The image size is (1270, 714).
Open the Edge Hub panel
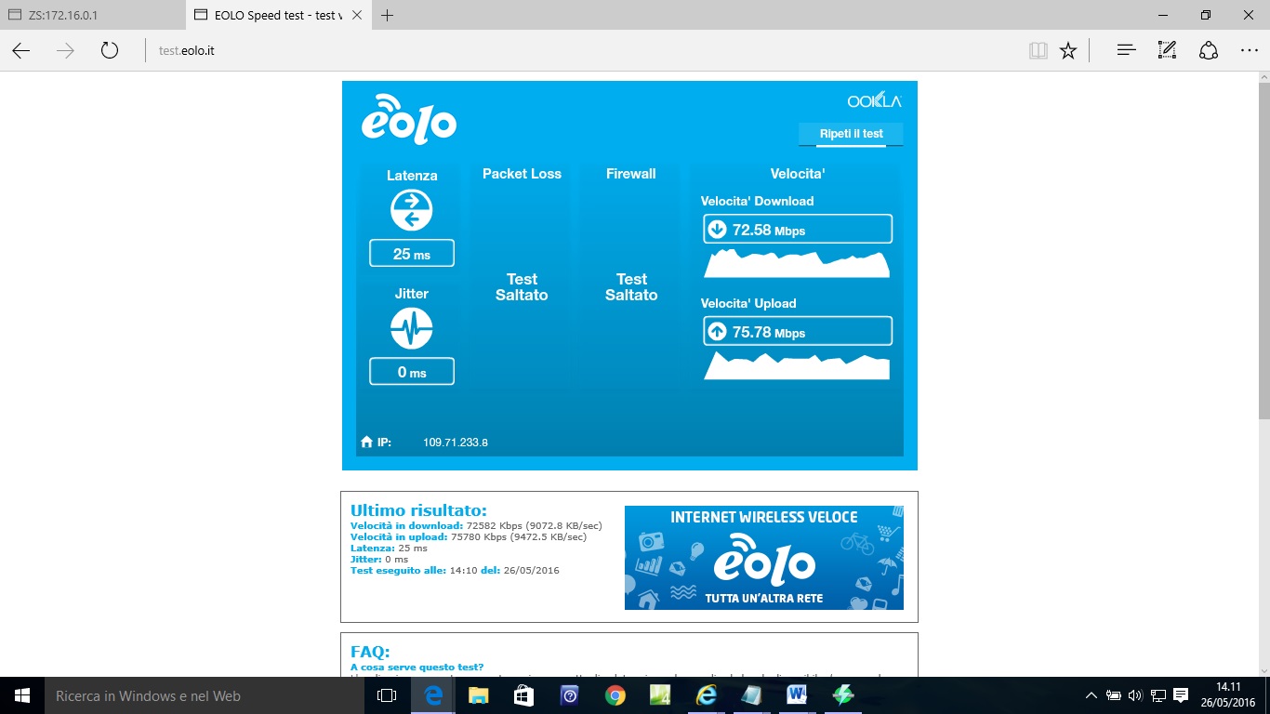tap(1126, 51)
